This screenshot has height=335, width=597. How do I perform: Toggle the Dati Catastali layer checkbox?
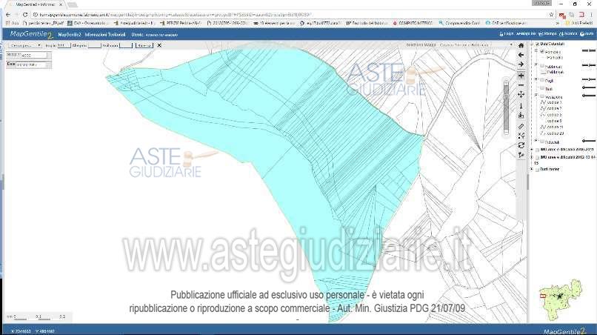(x=537, y=45)
